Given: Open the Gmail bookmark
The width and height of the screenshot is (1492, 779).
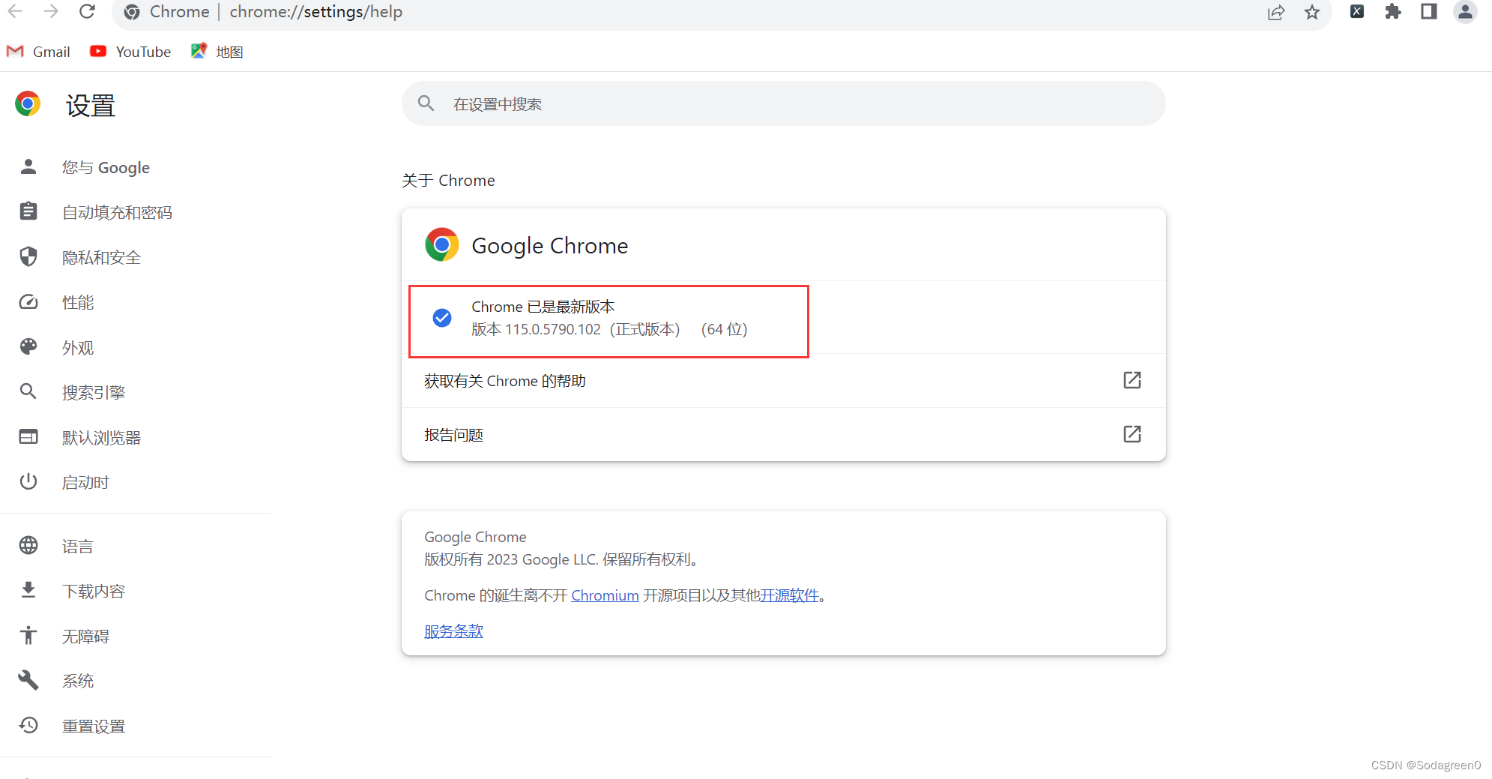Looking at the screenshot, I should pyautogui.click(x=38, y=52).
